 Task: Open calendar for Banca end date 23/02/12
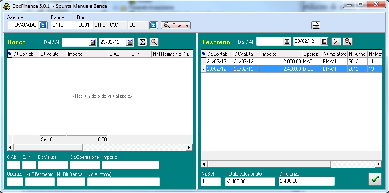(130, 42)
